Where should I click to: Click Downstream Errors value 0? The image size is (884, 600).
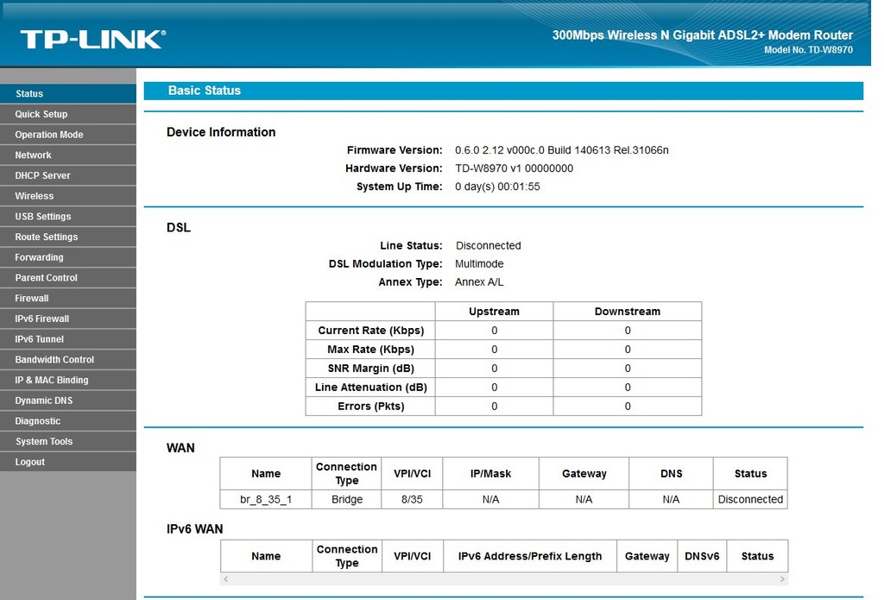point(628,406)
